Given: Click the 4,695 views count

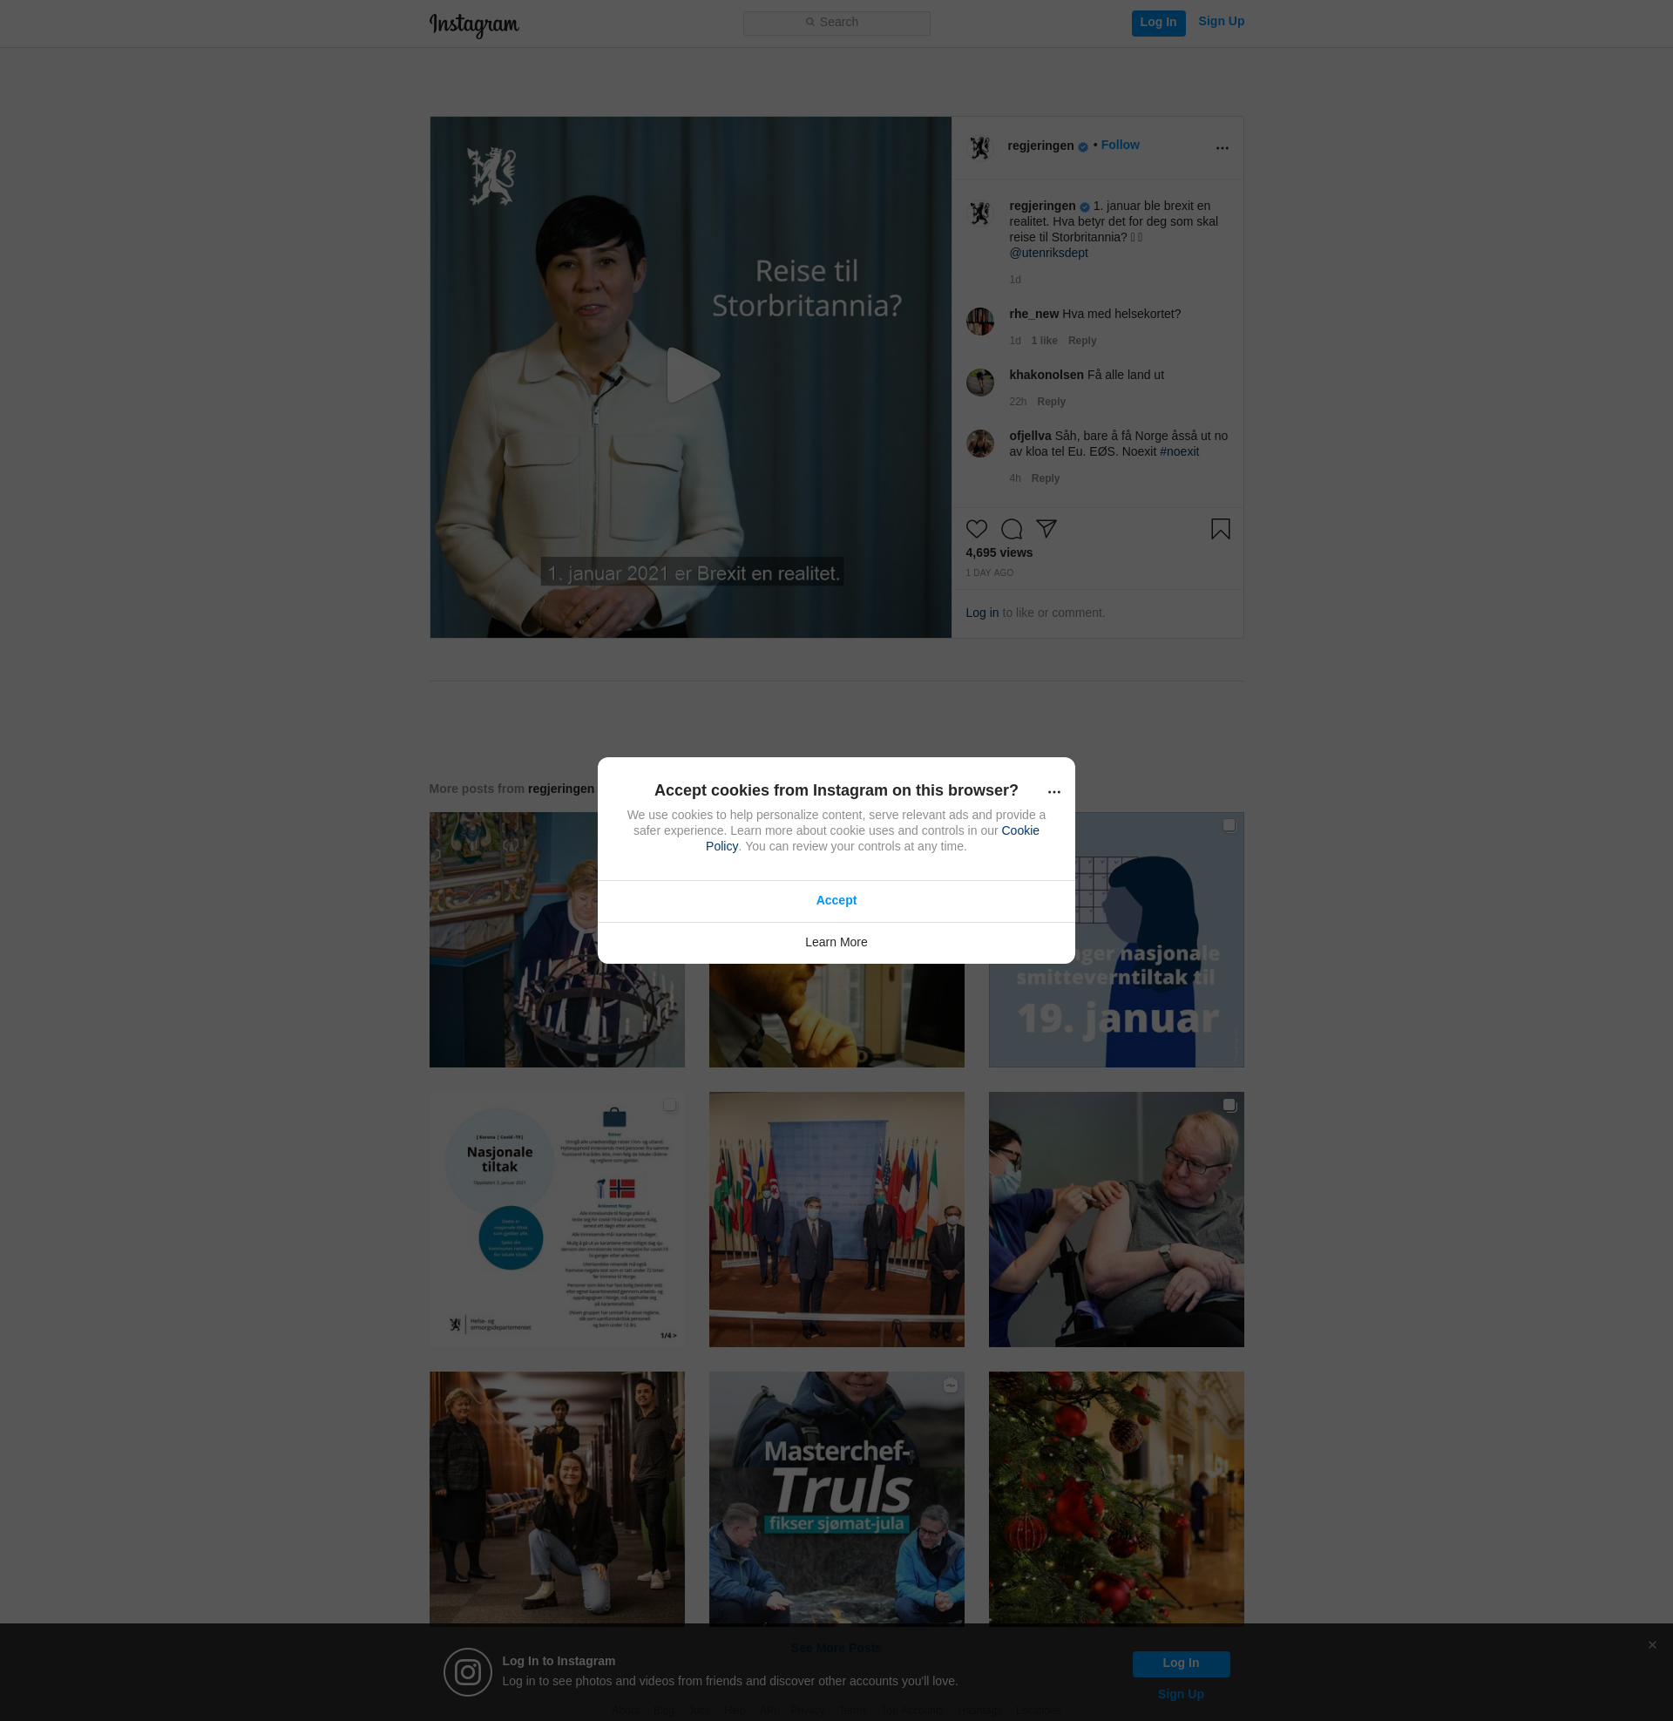Looking at the screenshot, I should (x=999, y=552).
